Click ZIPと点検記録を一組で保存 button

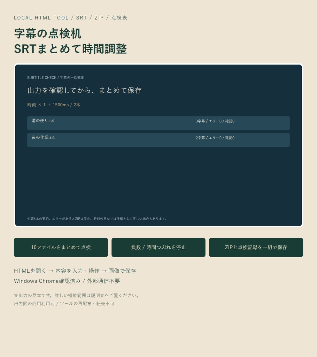pos(256,247)
